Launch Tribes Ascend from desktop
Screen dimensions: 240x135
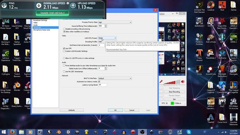(x=199, y=55)
